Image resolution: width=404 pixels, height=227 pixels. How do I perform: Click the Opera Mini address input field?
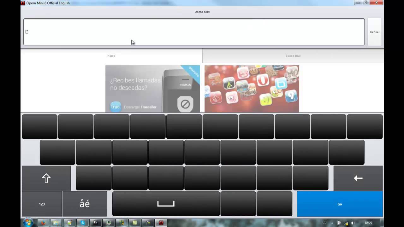(x=194, y=32)
